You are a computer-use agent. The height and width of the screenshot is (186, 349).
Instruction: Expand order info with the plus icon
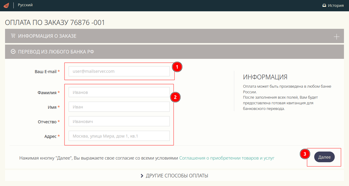(336, 37)
